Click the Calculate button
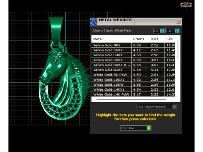Screen dimensions: 203x152 136,128
